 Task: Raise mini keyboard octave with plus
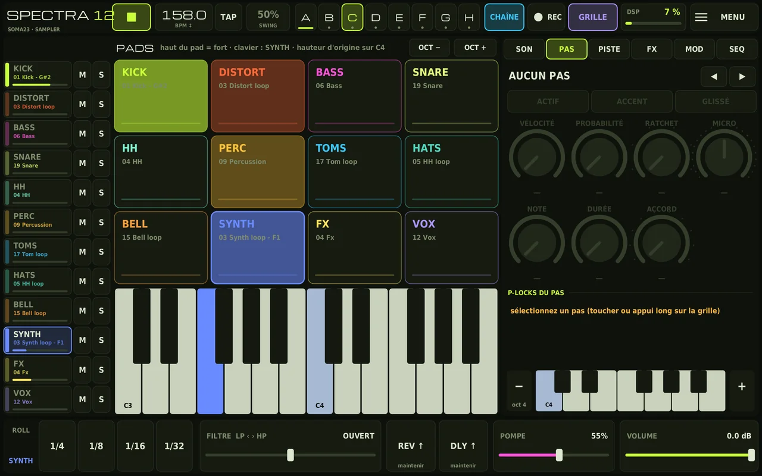click(742, 390)
